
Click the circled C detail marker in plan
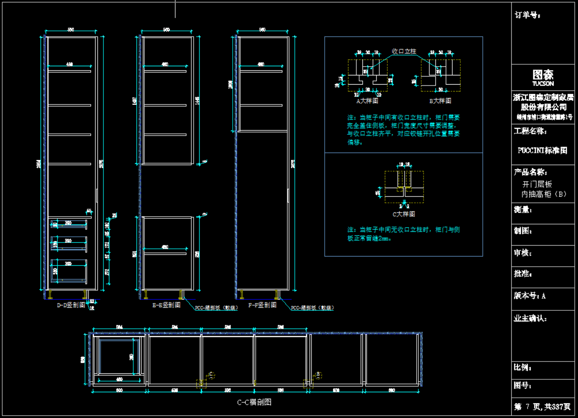pos(212,374)
